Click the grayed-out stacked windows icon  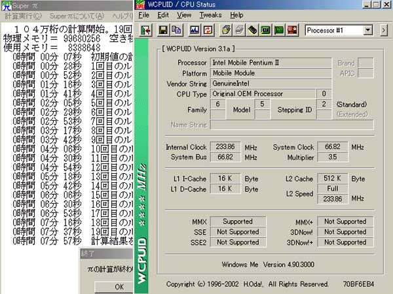point(239,31)
